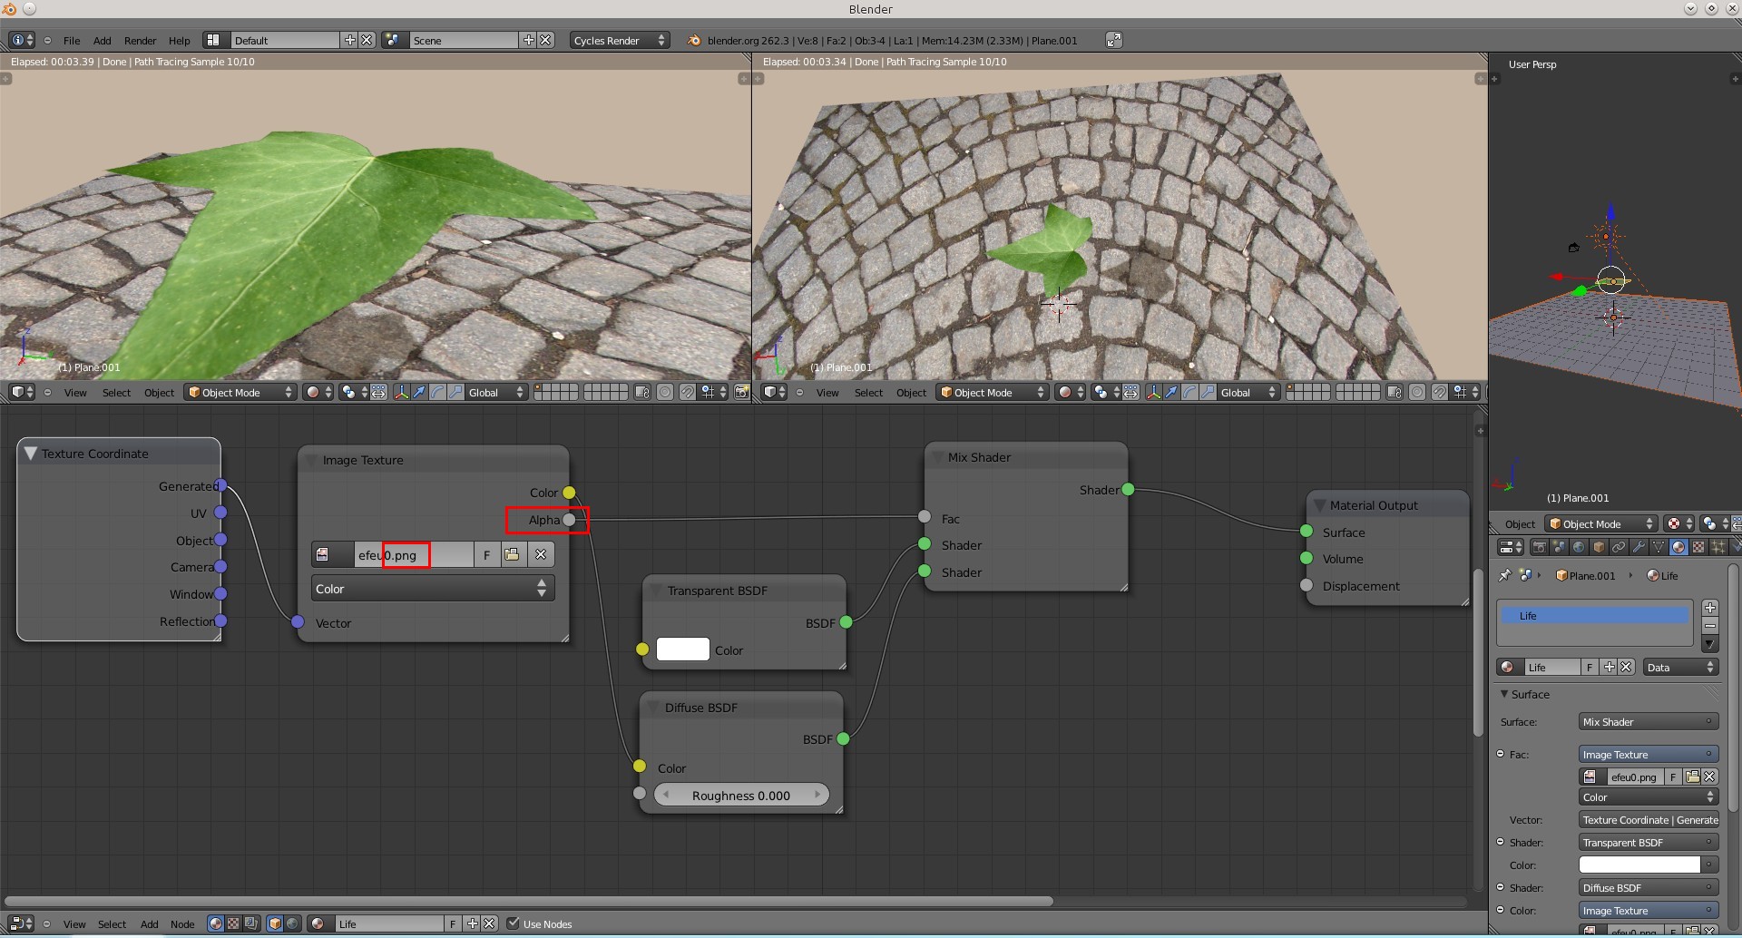The image size is (1742, 938).
Task: Toggle World shader nodes type in node header
Action: [x=293, y=923]
